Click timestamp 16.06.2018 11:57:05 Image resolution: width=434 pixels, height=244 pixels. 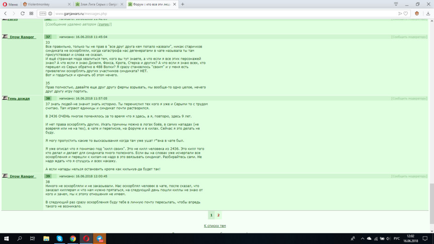pos(91,98)
